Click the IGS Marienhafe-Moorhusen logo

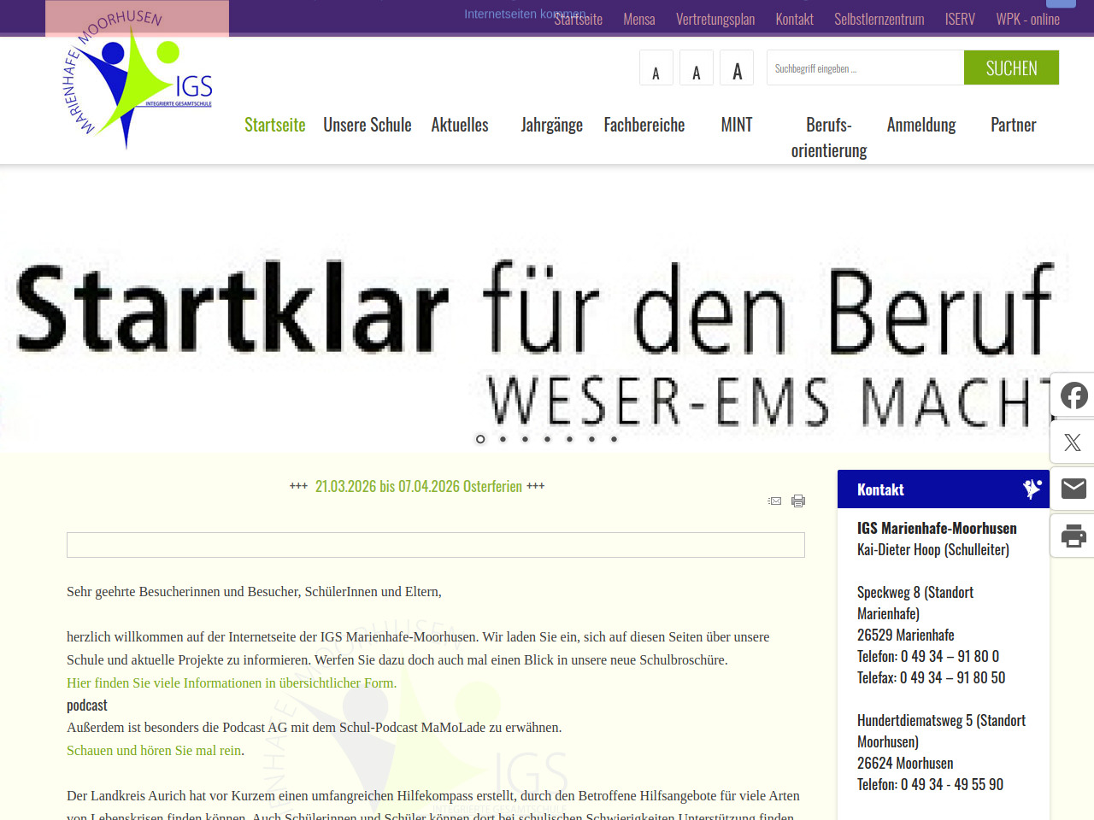(x=138, y=81)
